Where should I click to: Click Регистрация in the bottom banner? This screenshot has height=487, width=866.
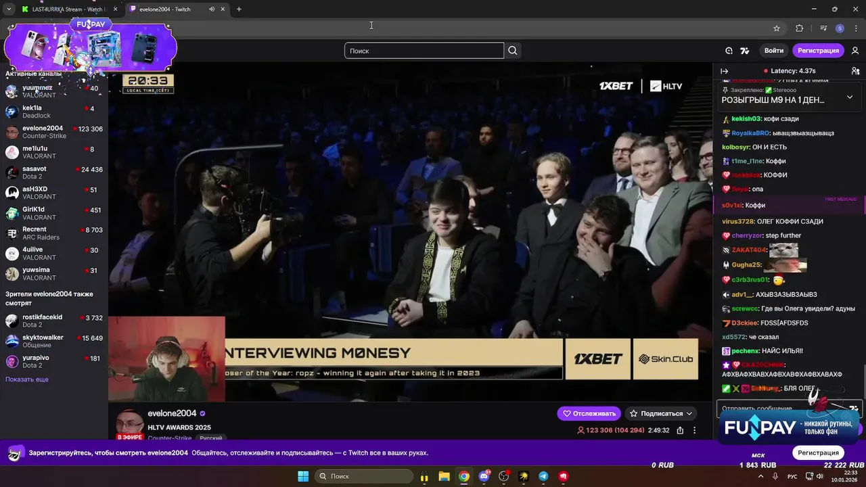pyautogui.click(x=818, y=453)
